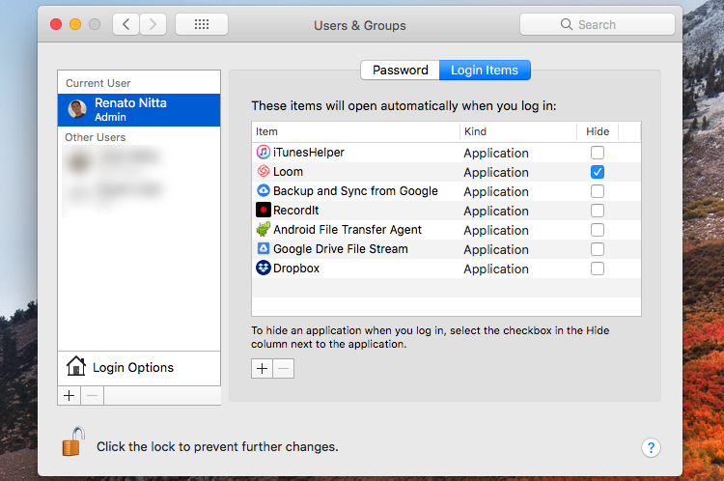Enable Hide for Backup and Sync from Google
The height and width of the screenshot is (481, 724).
(598, 191)
